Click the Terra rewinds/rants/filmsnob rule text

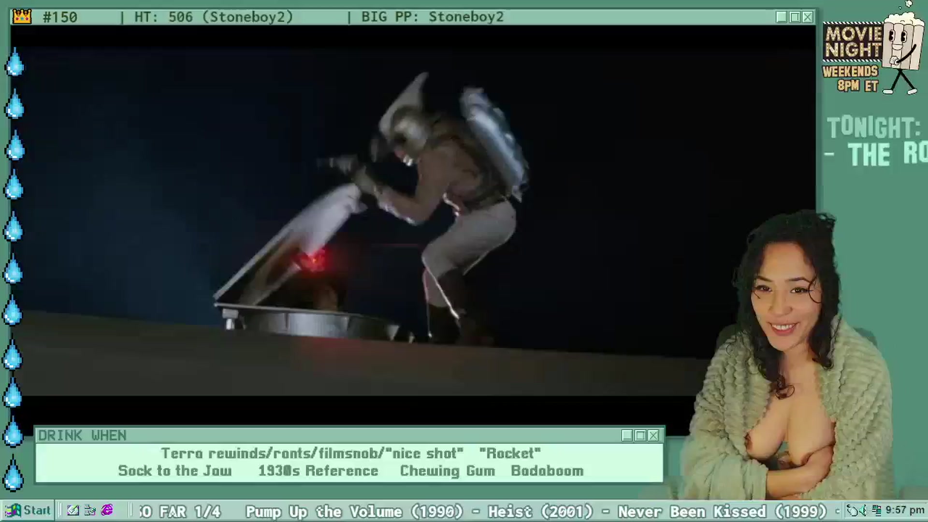tap(312, 453)
